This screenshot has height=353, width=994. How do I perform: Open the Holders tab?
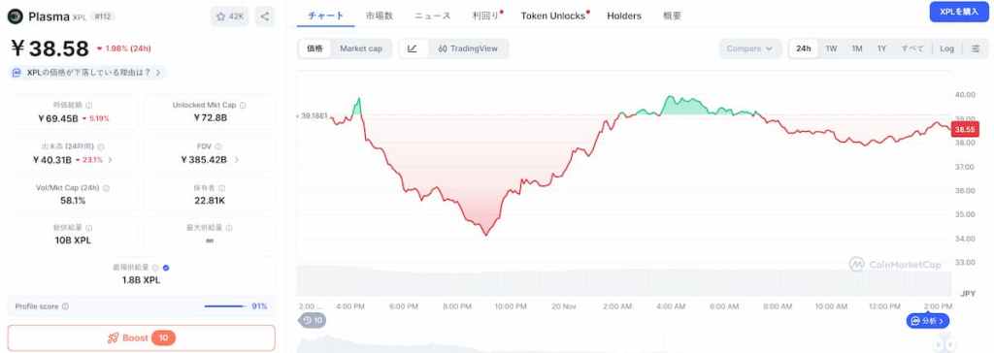tap(624, 16)
